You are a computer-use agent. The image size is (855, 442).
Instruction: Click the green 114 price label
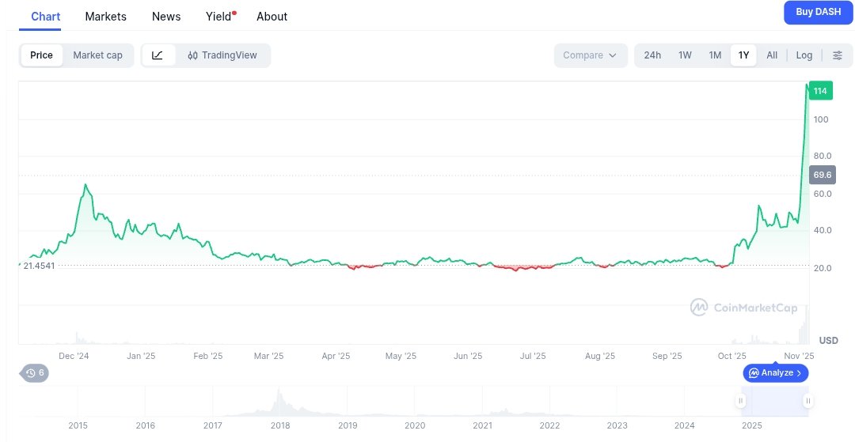820,92
